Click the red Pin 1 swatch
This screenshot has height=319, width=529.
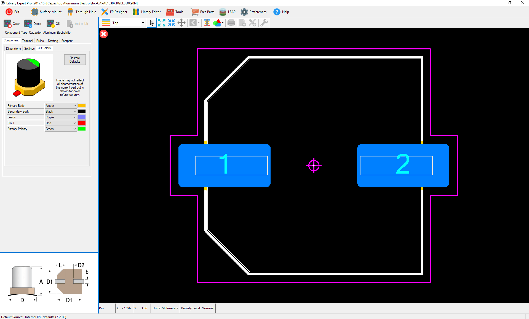point(82,123)
